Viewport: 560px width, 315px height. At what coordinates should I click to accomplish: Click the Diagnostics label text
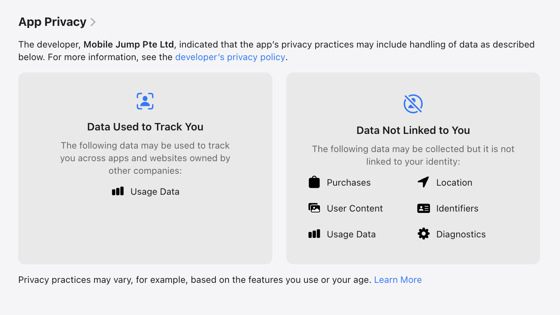tap(461, 234)
